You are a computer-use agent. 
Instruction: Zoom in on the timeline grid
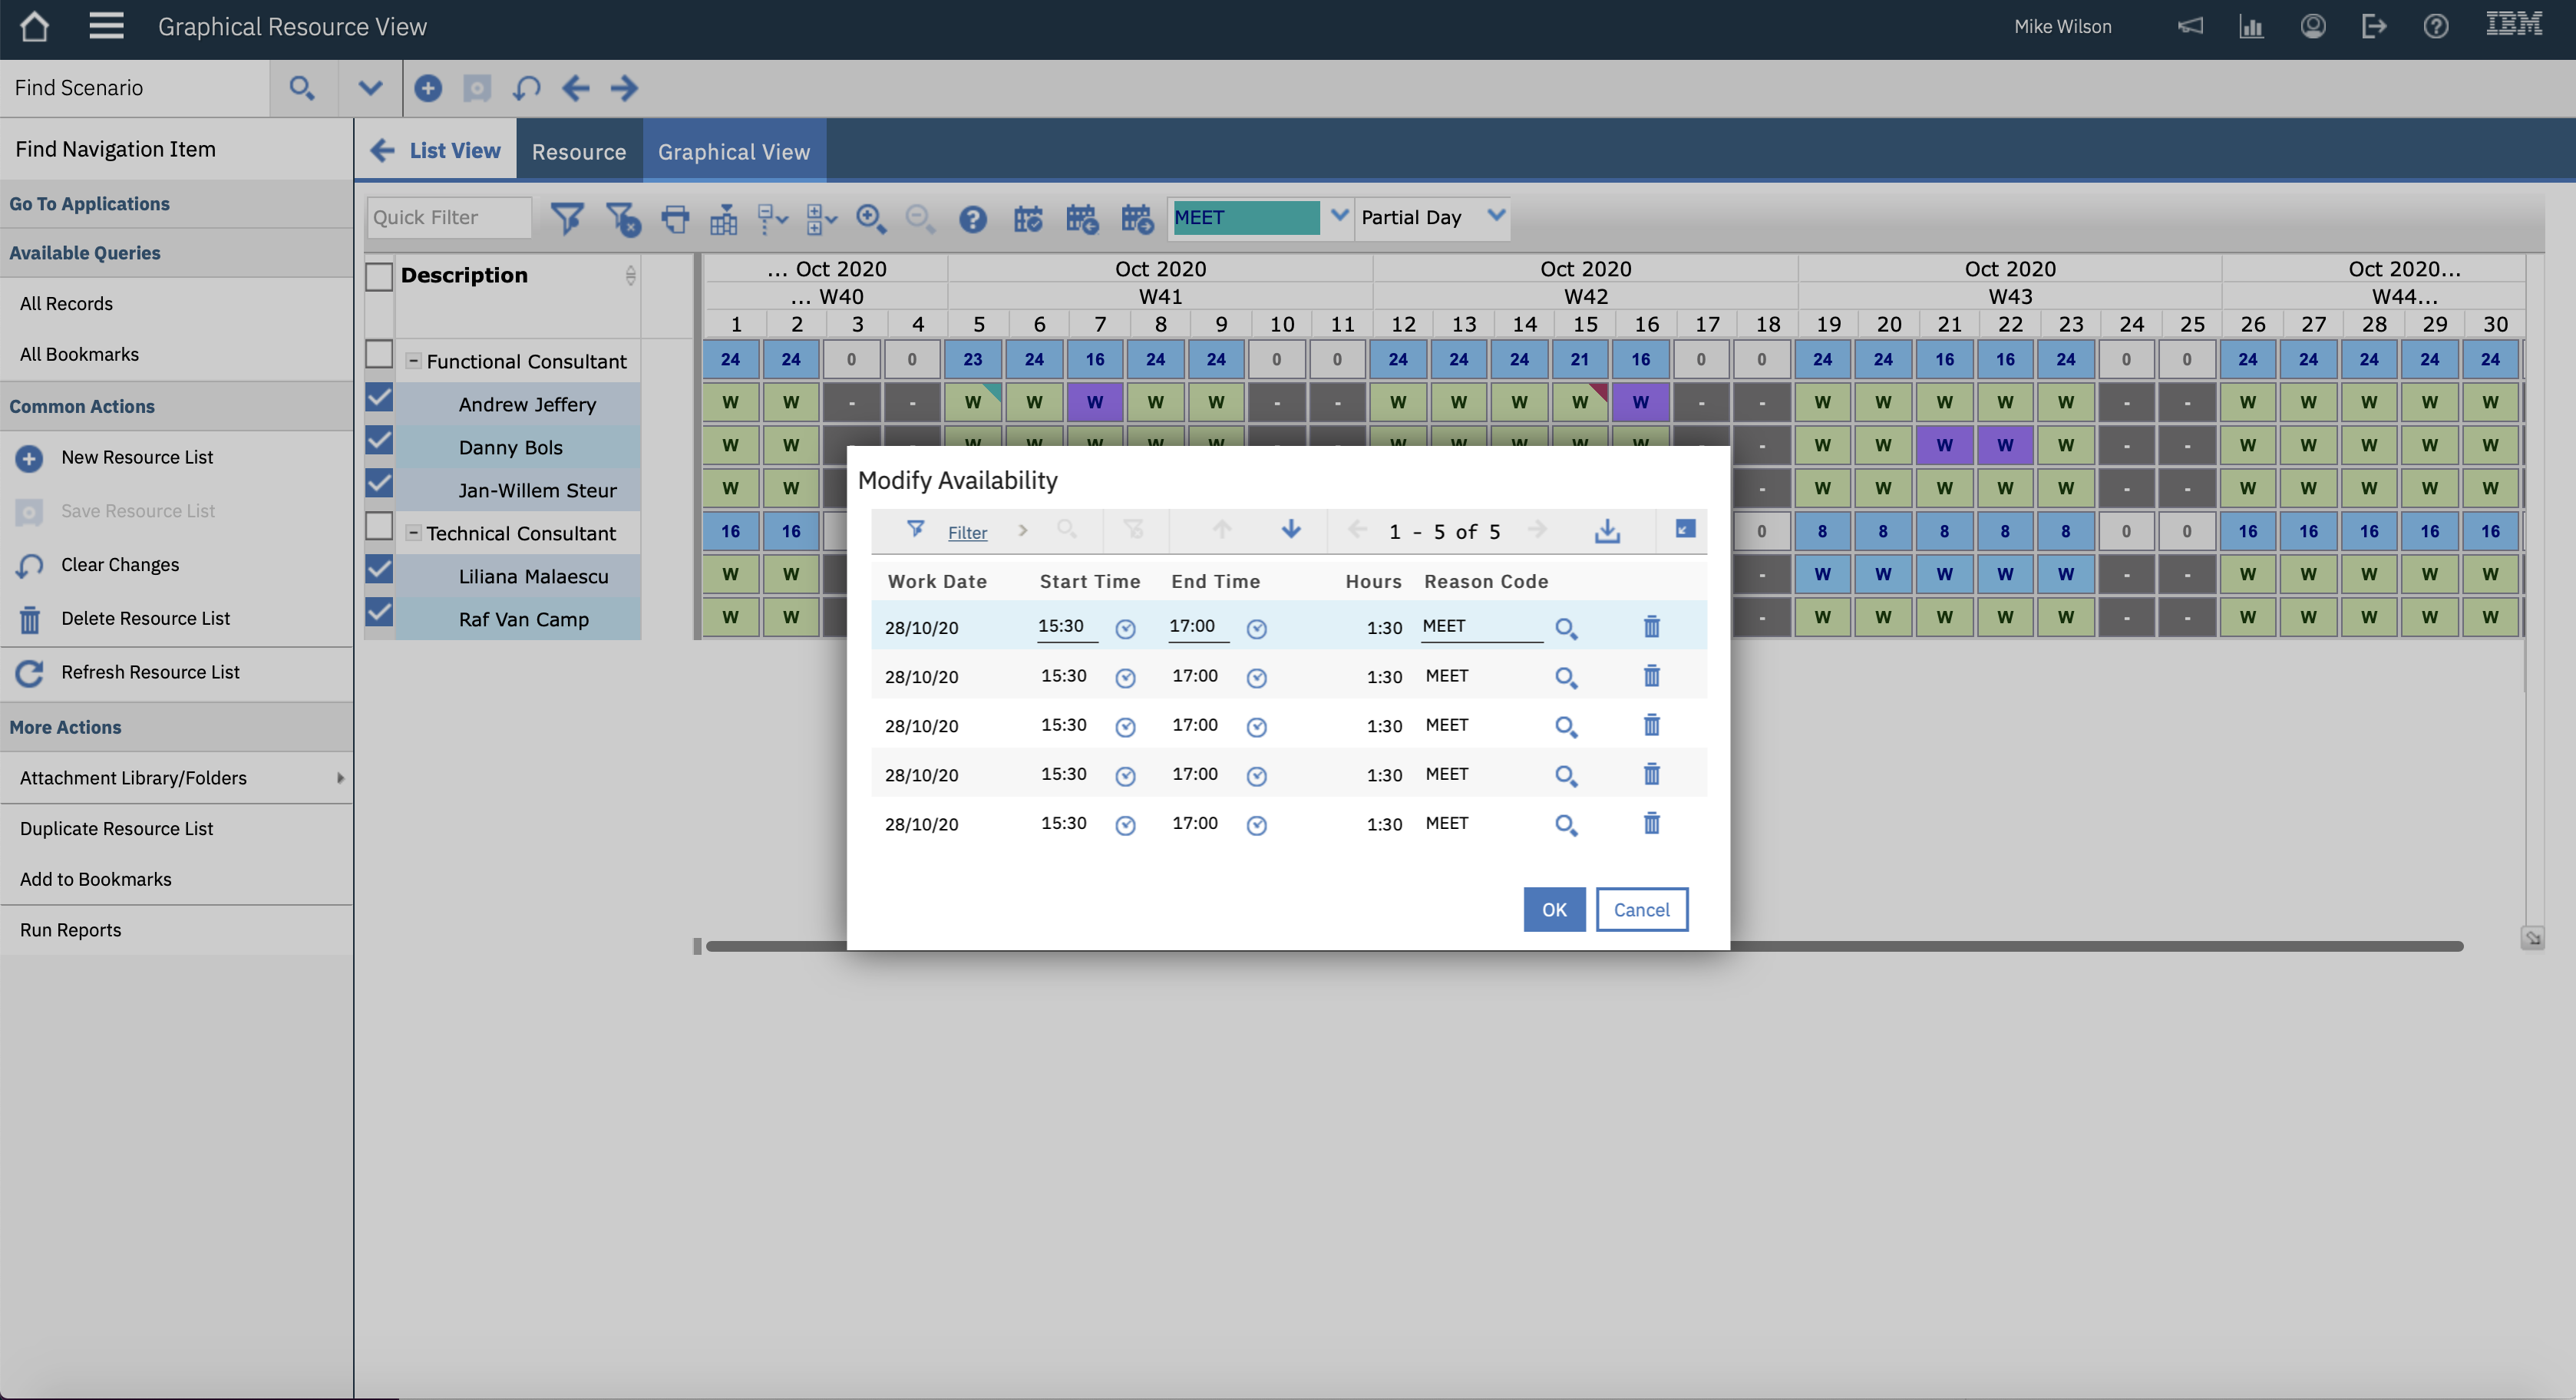(871, 218)
